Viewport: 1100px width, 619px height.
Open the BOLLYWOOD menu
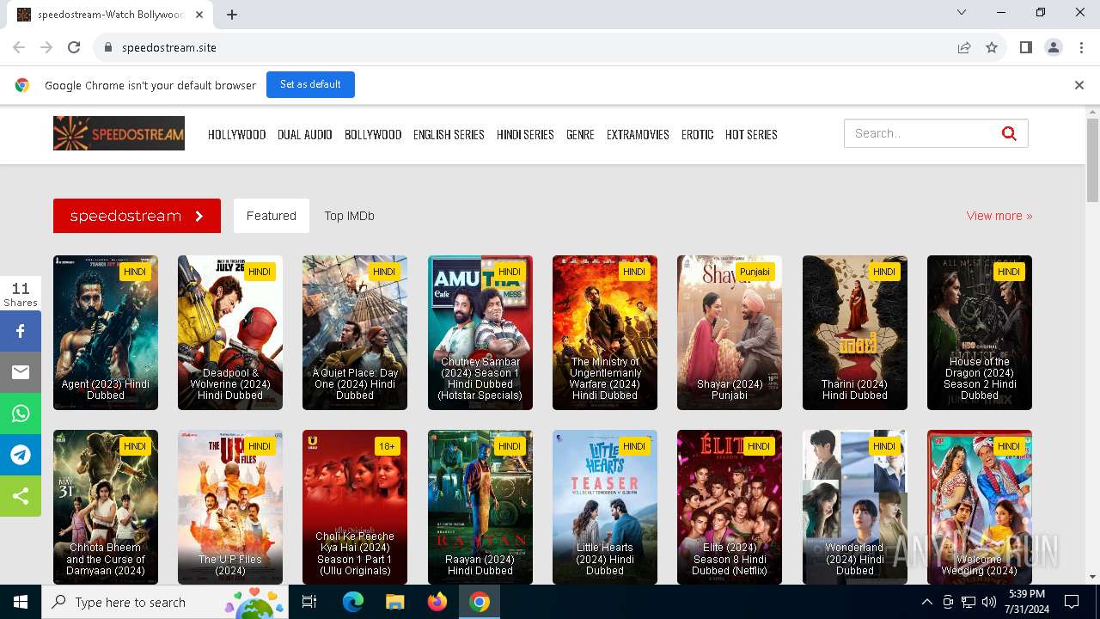373,134
